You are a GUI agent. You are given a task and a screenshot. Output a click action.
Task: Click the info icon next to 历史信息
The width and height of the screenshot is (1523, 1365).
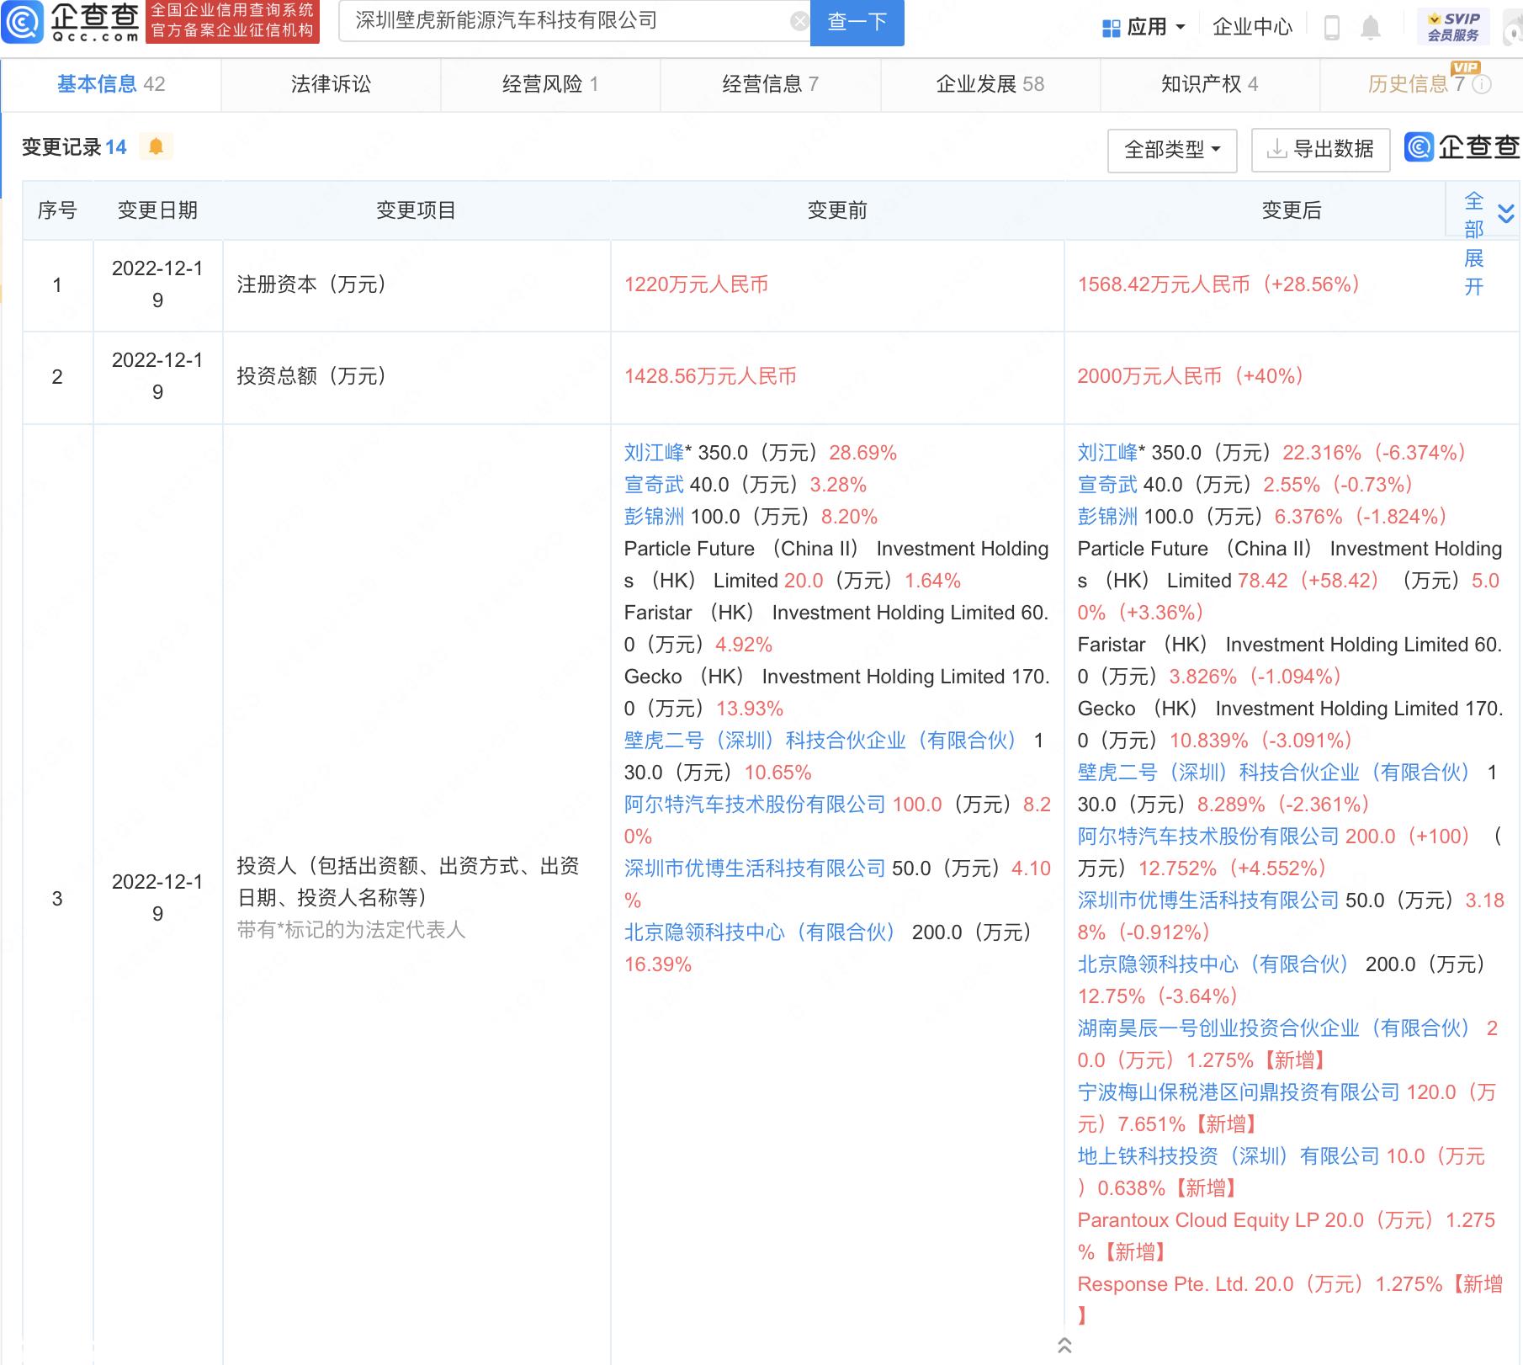point(1483,84)
